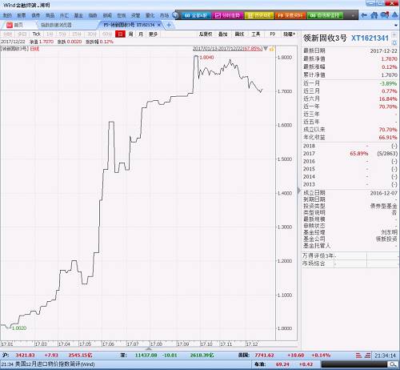Expand the shortcut bar dropdown arrow
The width and height of the screenshot is (400, 370).
point(353,16)
